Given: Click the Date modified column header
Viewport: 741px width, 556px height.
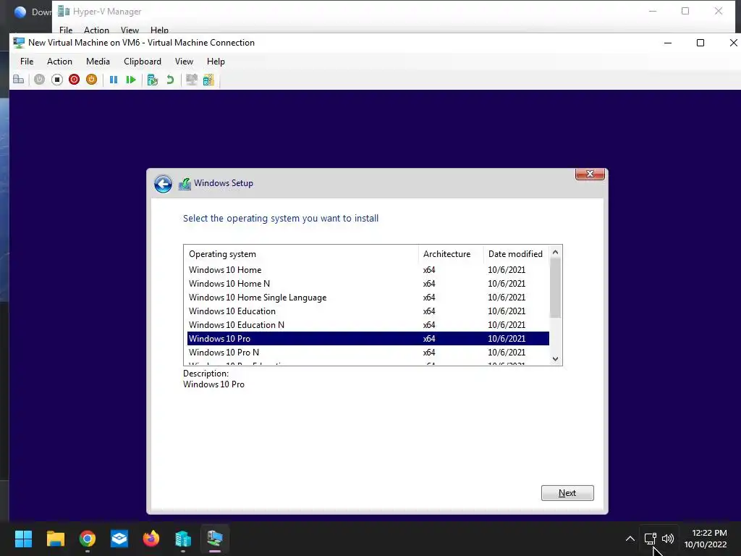Looking at the screenshot, I should (x=516, y=254).
